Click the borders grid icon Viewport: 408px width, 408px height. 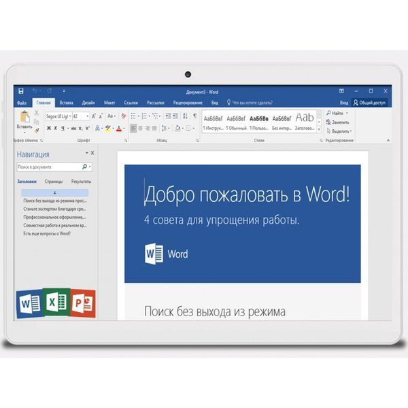[x=188, y=128]
